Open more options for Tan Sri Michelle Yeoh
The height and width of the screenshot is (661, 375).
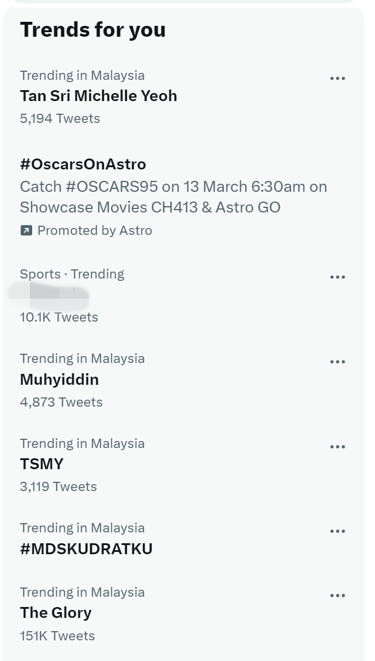[338, 79]
